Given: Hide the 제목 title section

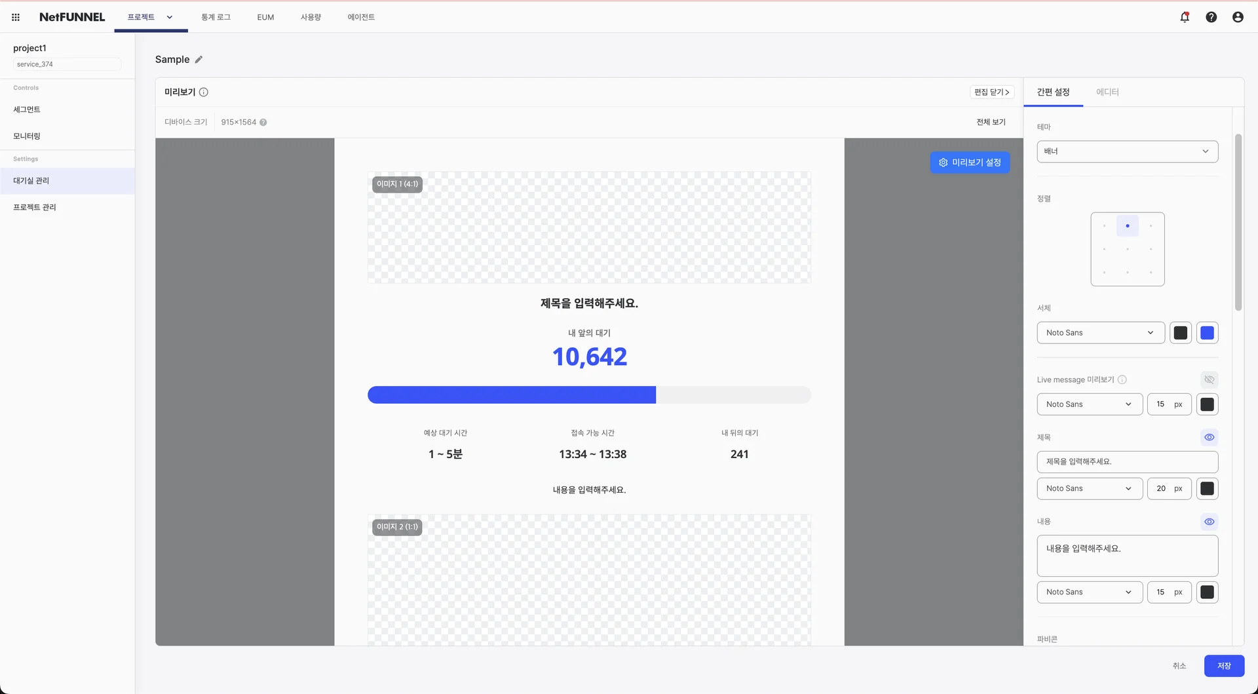Looking at the screenshot, I should tap(1209, 438).
